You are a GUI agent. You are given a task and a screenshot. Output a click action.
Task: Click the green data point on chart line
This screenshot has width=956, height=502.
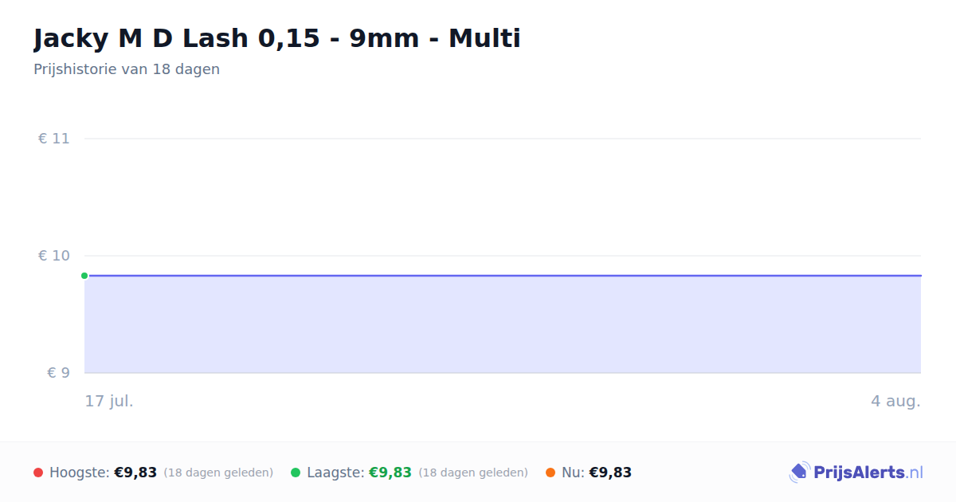coord(84,276)
